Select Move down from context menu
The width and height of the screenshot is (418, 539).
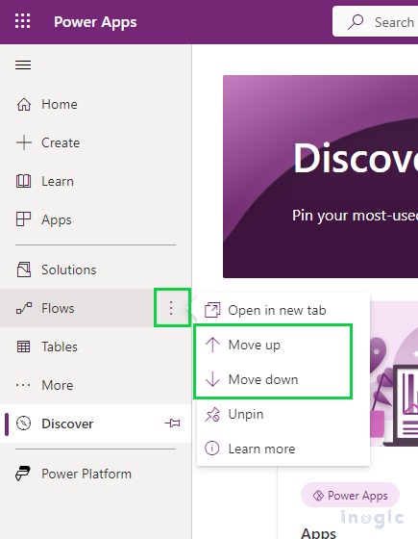(x=283, y=379)
